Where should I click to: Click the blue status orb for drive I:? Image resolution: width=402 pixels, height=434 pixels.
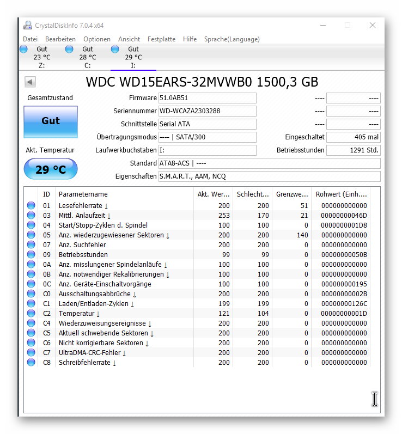tap(115, 49)
